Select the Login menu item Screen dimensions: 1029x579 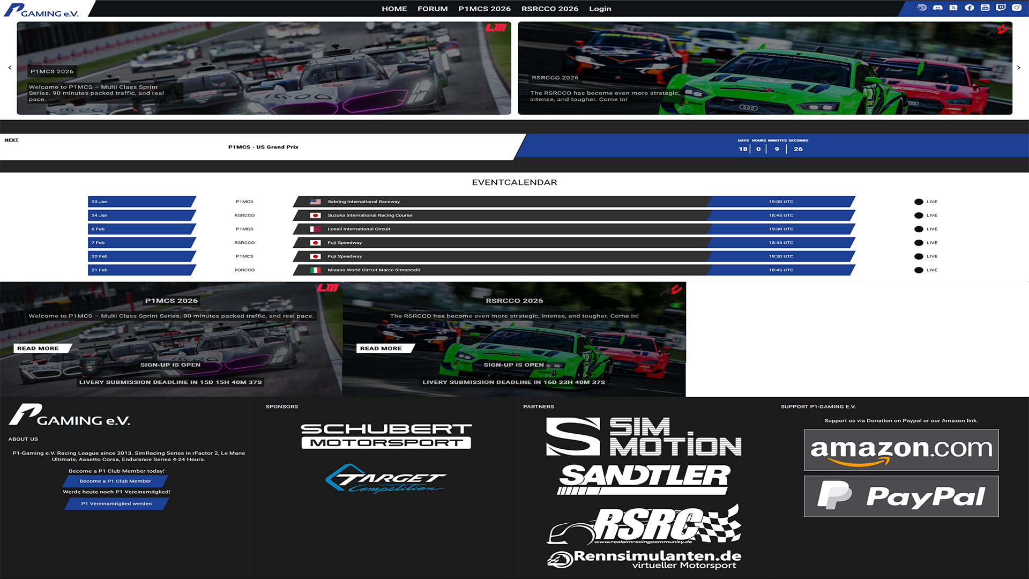(x=600, y=9)
